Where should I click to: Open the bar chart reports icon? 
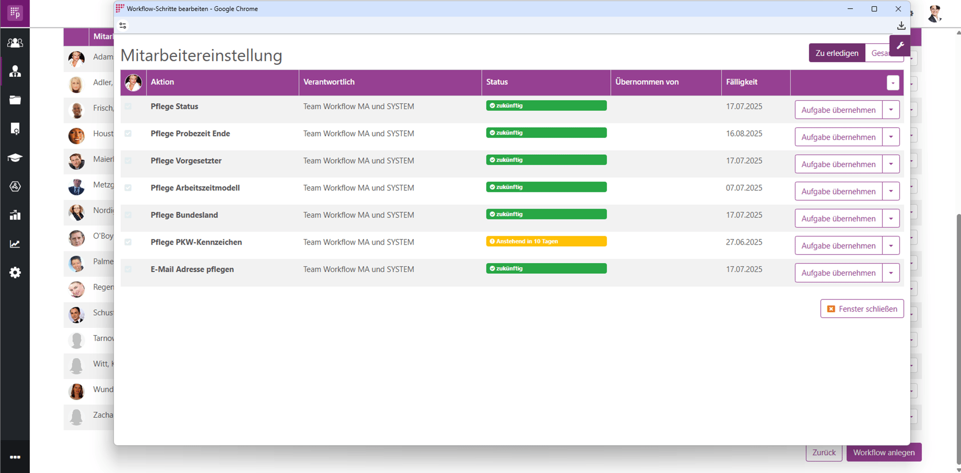(15, 215)
